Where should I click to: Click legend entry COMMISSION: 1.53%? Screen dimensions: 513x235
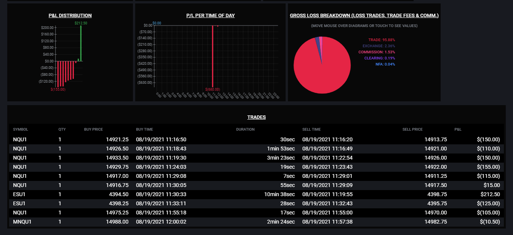tap(377, 52)
